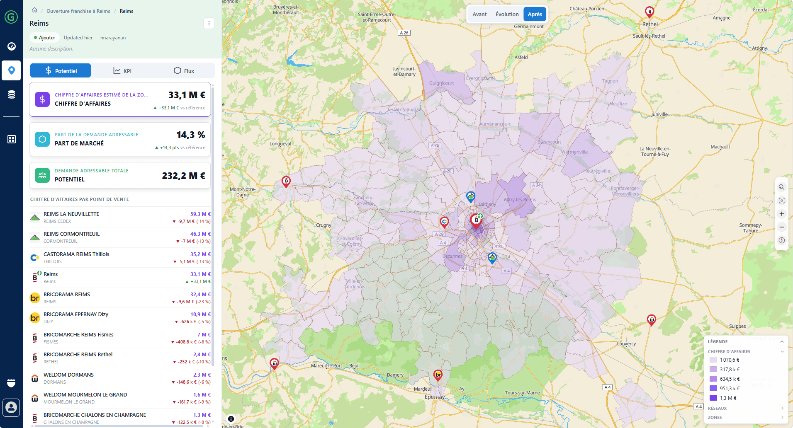Open the dashboard gauge in the sidebar
793x428 pixels.
12,46
